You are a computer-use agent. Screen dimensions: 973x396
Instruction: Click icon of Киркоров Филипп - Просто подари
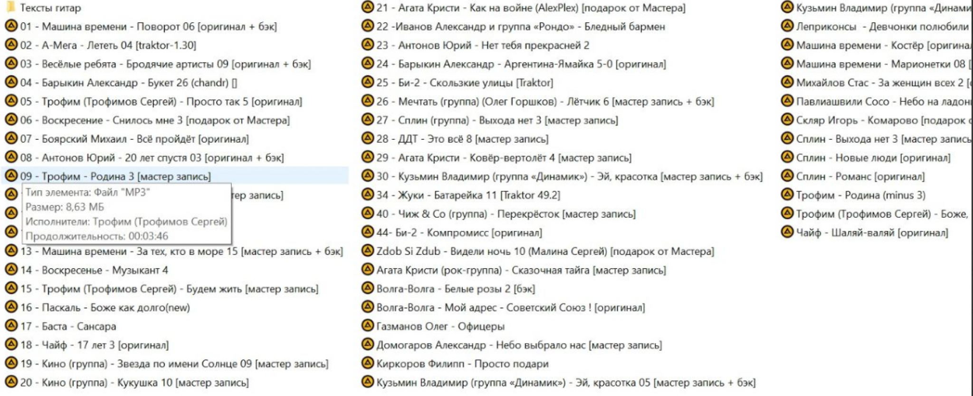pyautogui.click(x=368, y=363)
